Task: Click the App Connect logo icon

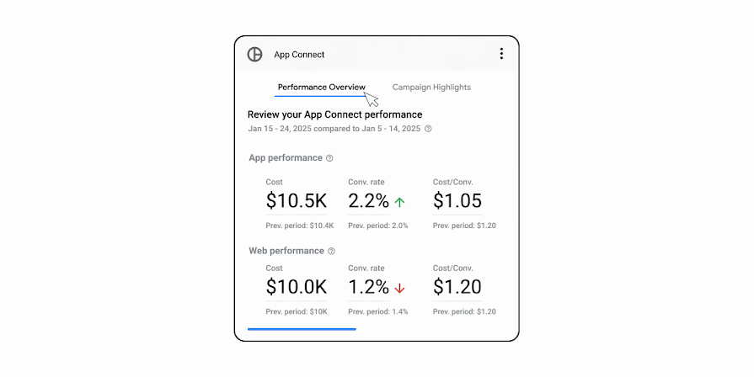Action: [x=255, y=54]
